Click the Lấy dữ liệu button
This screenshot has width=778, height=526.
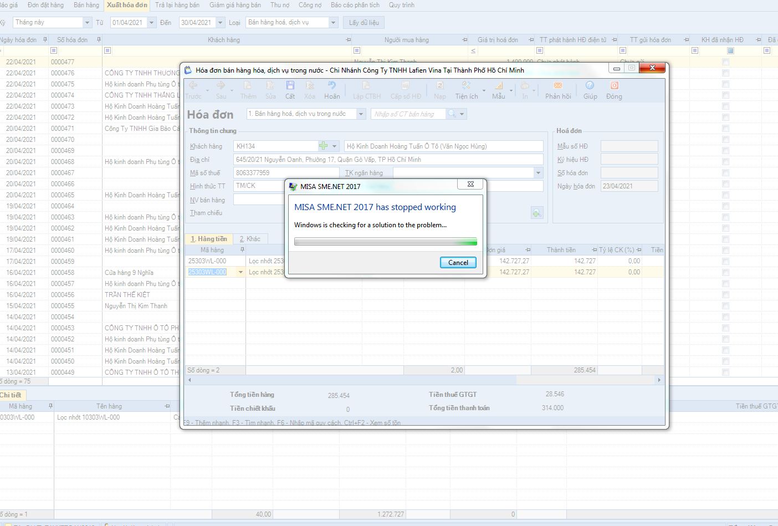coord(364,23)
